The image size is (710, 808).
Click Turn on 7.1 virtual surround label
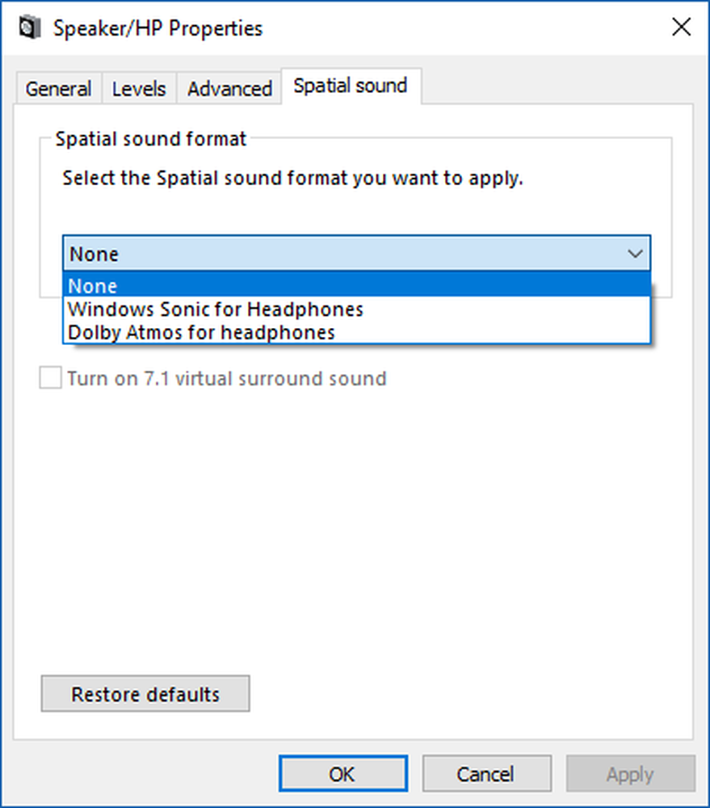point(227,379)
